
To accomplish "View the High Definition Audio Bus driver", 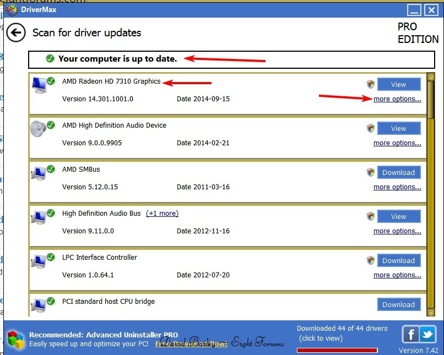I will click(x=399, y=216).
